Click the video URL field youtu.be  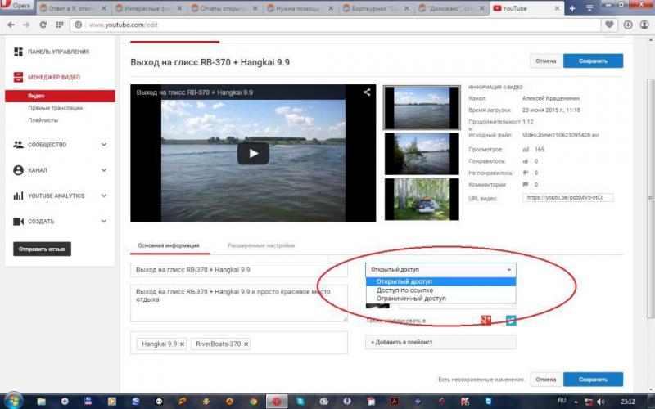567,198
